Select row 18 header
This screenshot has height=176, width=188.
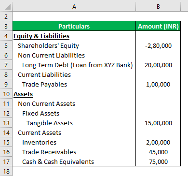pyautogui.click(x=6, y=171)
